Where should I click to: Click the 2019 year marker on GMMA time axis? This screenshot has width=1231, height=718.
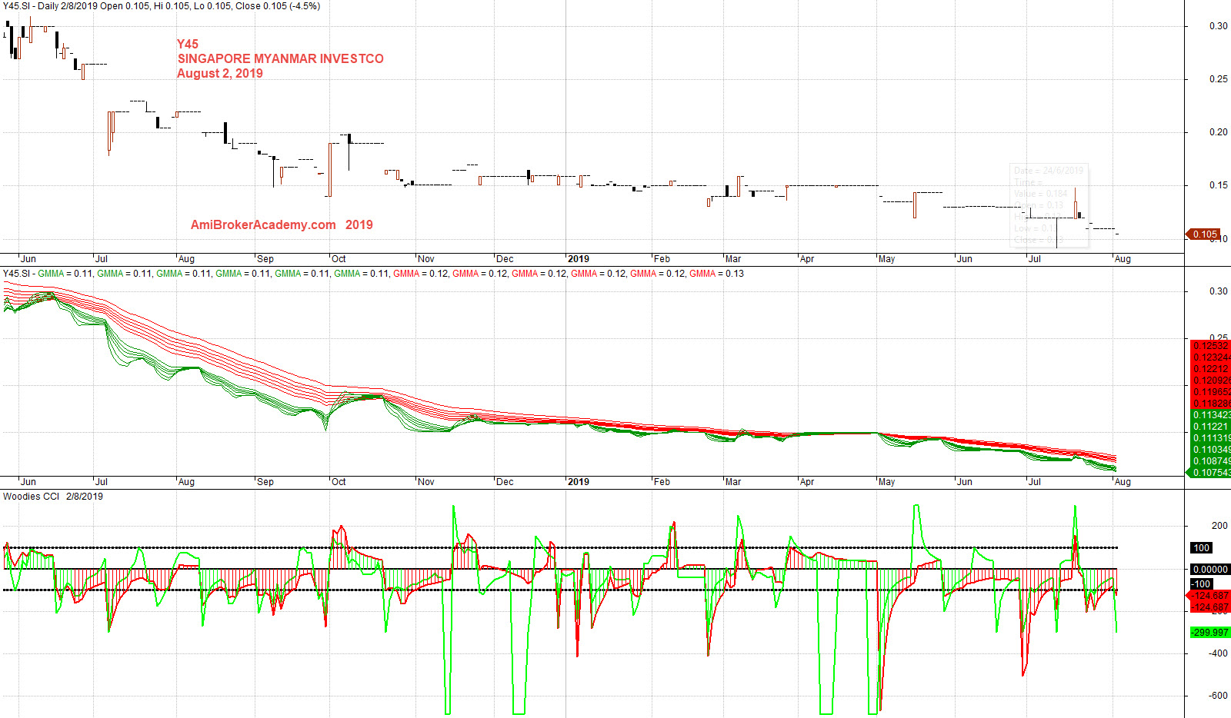pyautogui.click(x=578, y=482)
